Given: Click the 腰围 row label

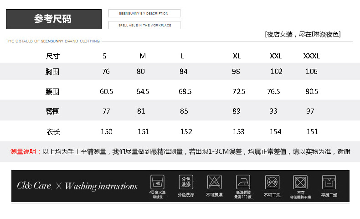Looking at the screenshot, I should point(52,92).
